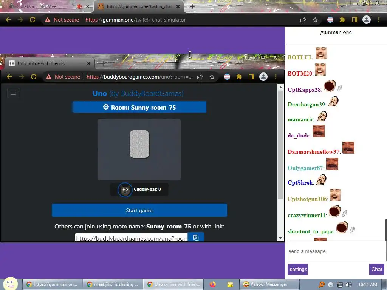Image resolution: width=387 pixels, height=290 pixels.
Task: Go back in the outer gumman.one browser
Action: click(x=8, y=20)
